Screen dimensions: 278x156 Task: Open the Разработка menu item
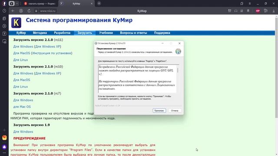click(62, 33)
